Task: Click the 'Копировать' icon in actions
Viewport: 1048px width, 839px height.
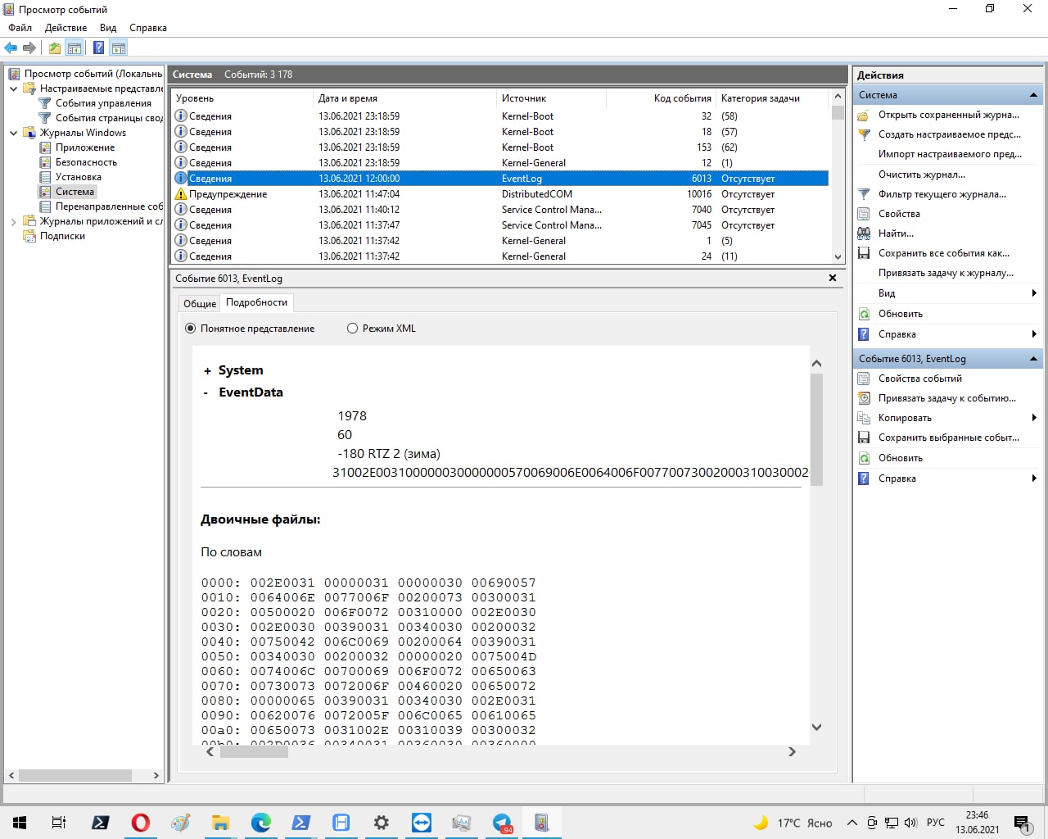Action: 863,418
